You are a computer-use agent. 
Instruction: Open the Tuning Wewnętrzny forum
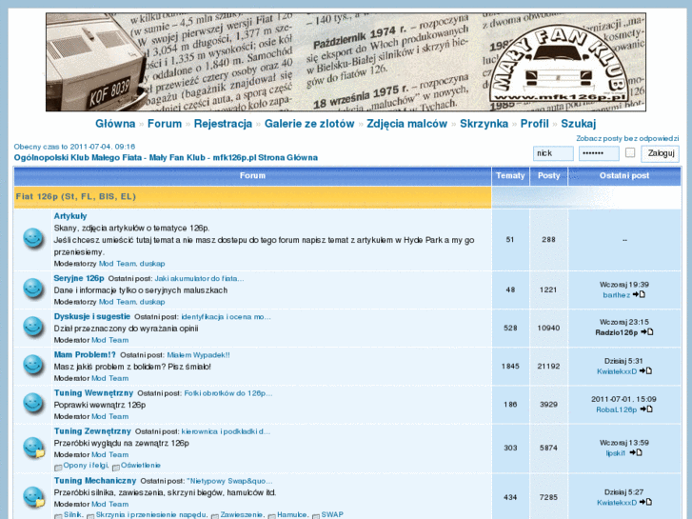pos(93,392)
